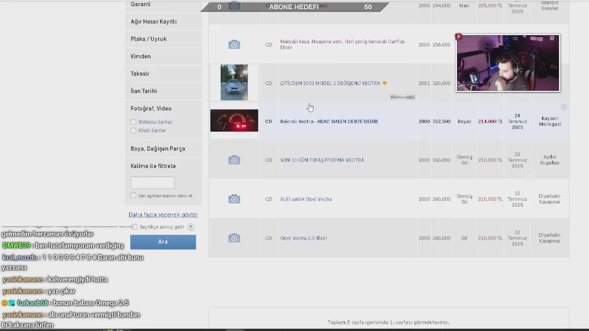This screenshot has width=589, height=331.
Task: Click Beyaz color cell in highlighted row
Action: pos(464,121)
